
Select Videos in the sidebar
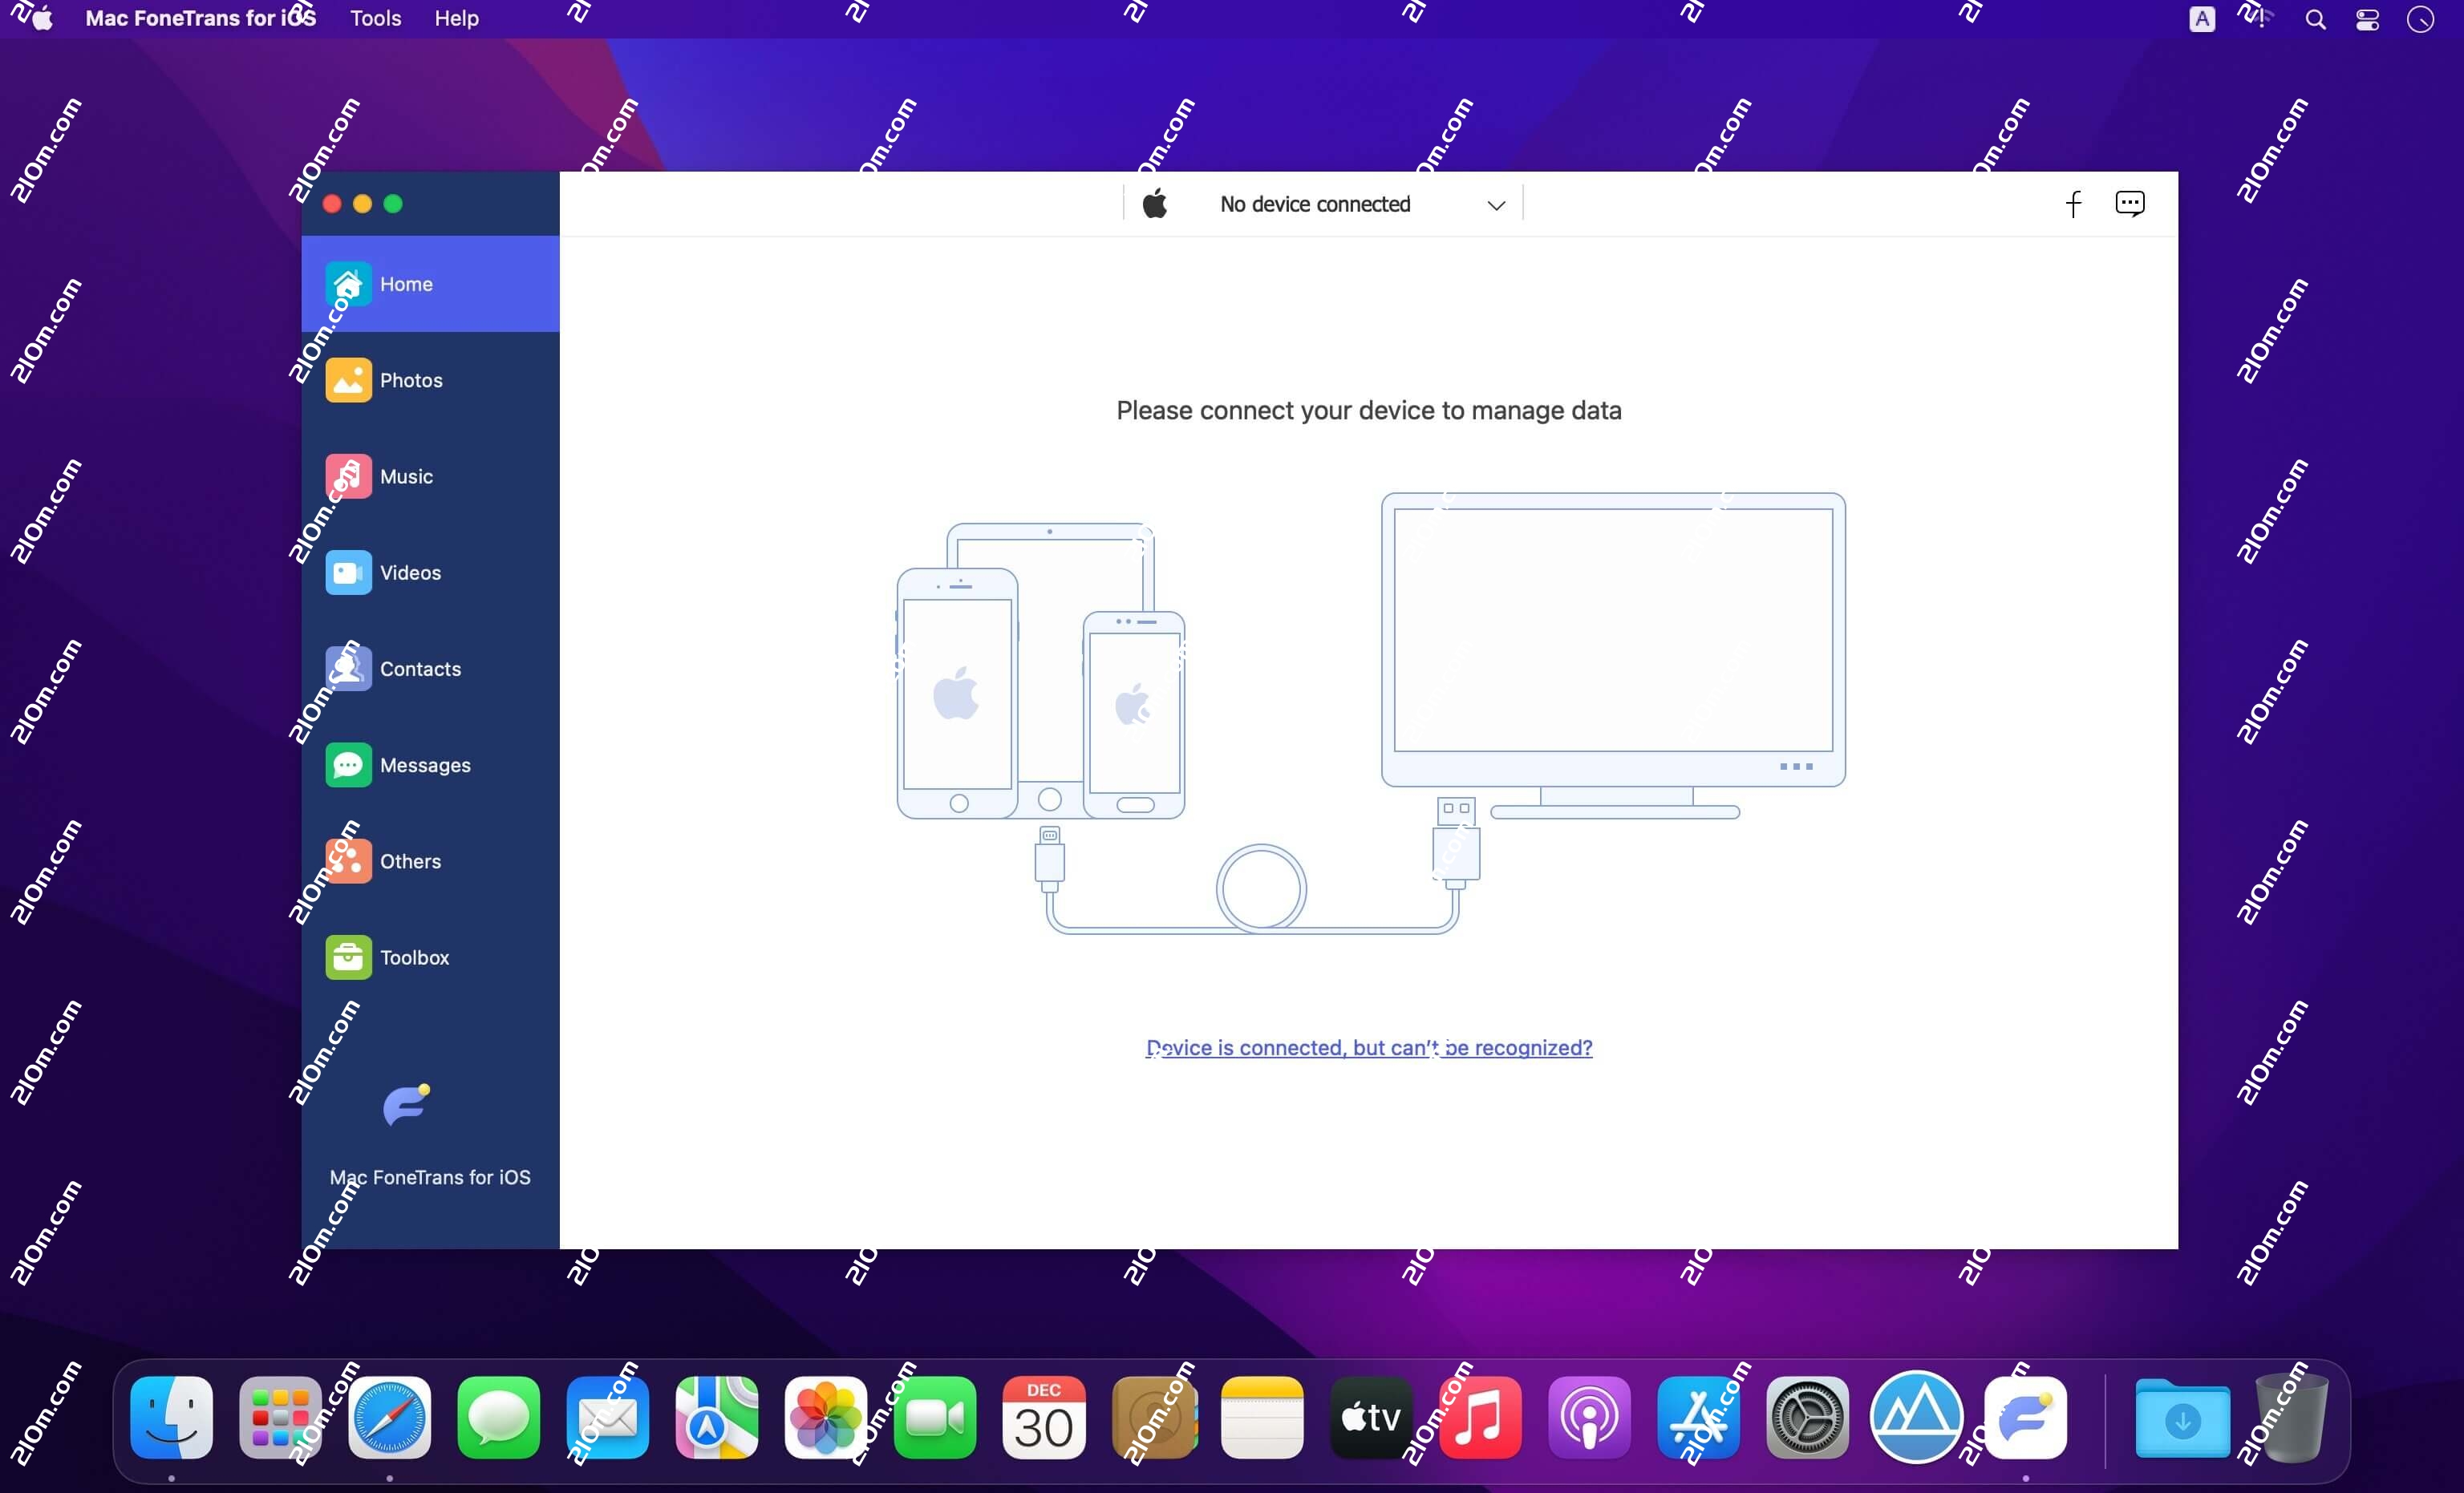(x=410, y=572)
